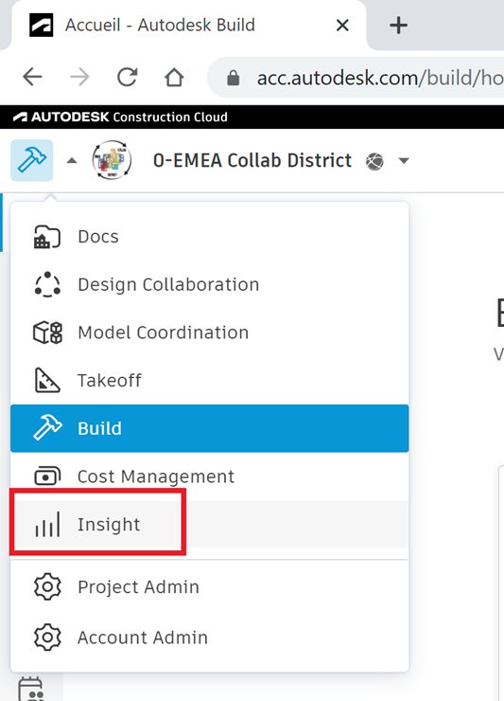Open Docs from the product menu
This screenshot has height=701, width=504.
[209, 237]
